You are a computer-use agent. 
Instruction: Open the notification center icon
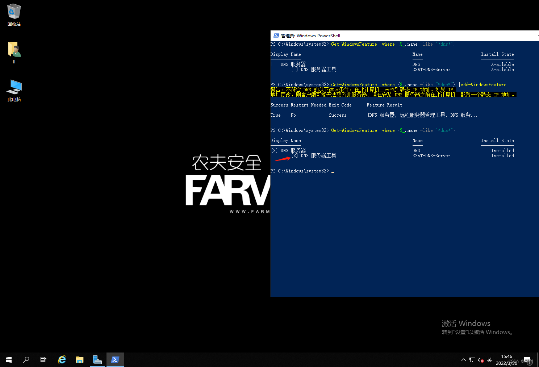pyautogui.click(x=527, y=360)
